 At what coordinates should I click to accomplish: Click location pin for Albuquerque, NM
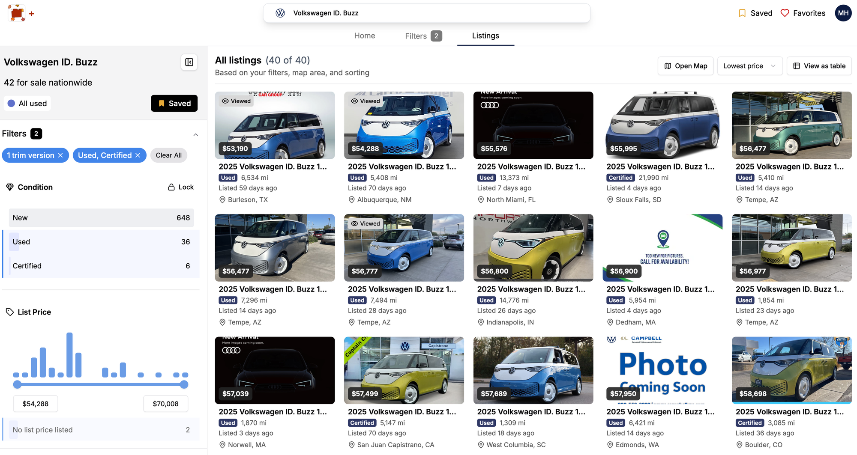(x=352, y=200)
